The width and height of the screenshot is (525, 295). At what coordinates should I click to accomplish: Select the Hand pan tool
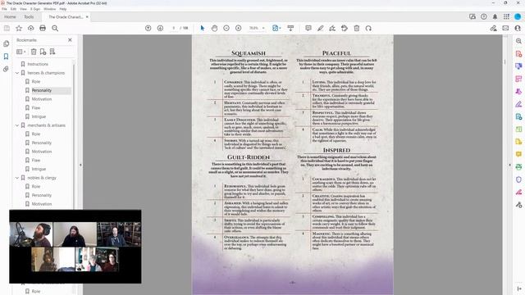[x=214, y=28]
